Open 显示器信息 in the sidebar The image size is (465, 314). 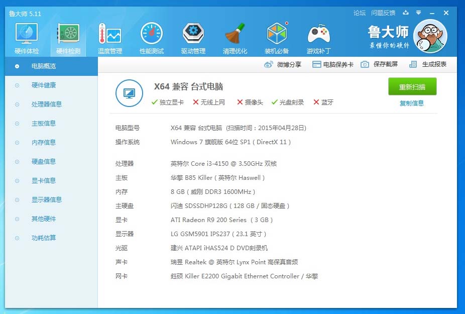click(51, 199)
